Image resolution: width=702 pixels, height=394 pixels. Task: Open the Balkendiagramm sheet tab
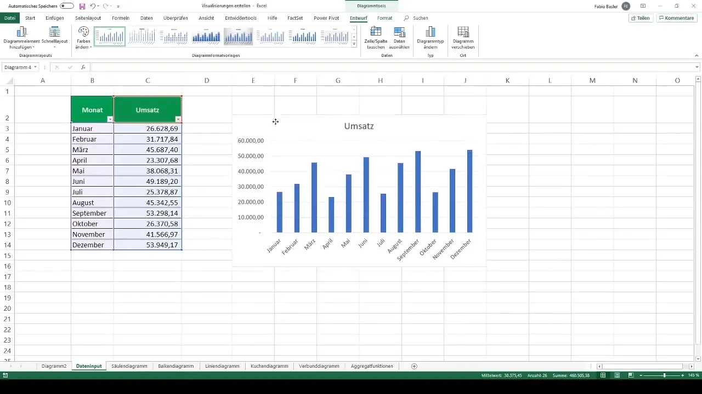[175, 366]
